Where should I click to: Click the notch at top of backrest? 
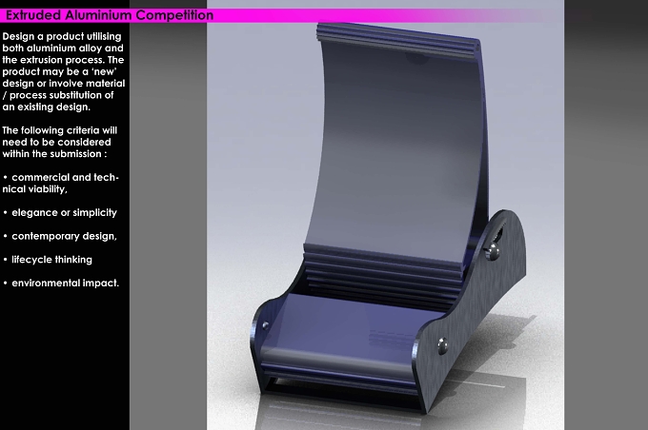coord(415,58)
